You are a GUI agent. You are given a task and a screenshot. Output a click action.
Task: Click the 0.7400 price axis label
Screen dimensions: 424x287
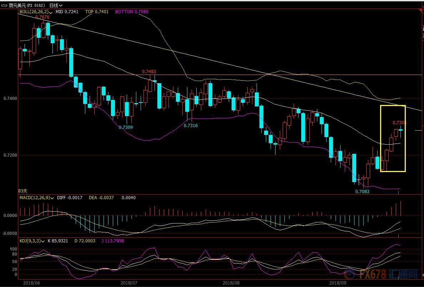[10, 99]
